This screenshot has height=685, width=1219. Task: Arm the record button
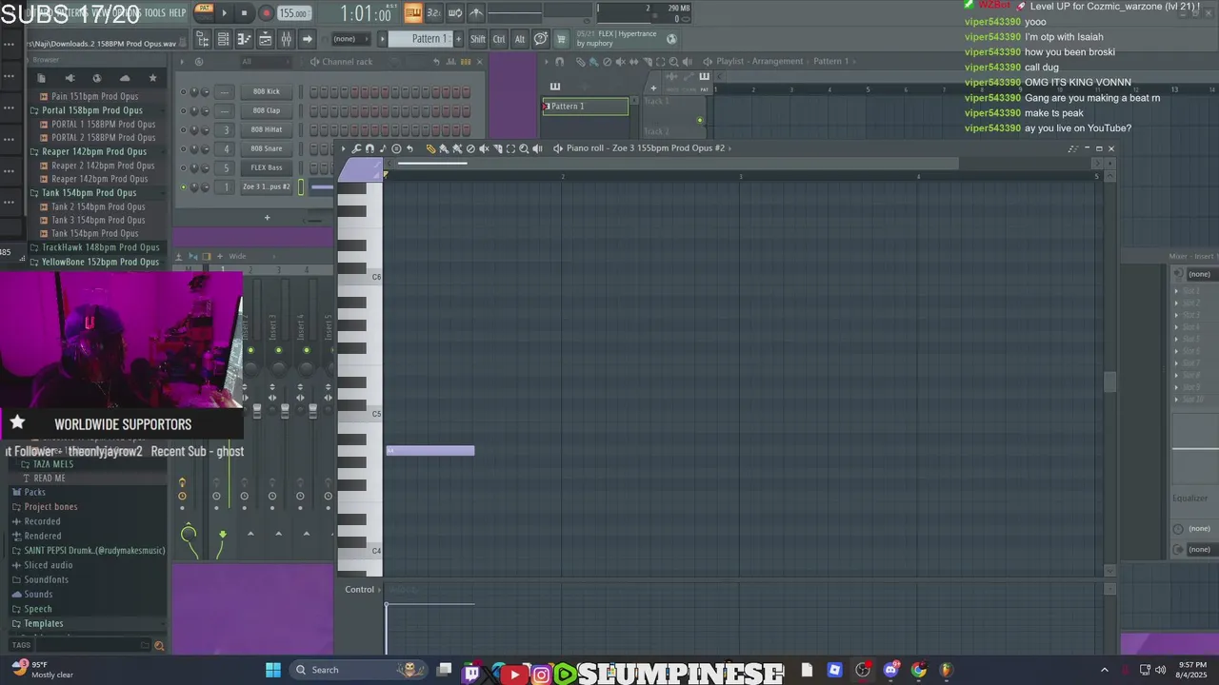(266, 13)
